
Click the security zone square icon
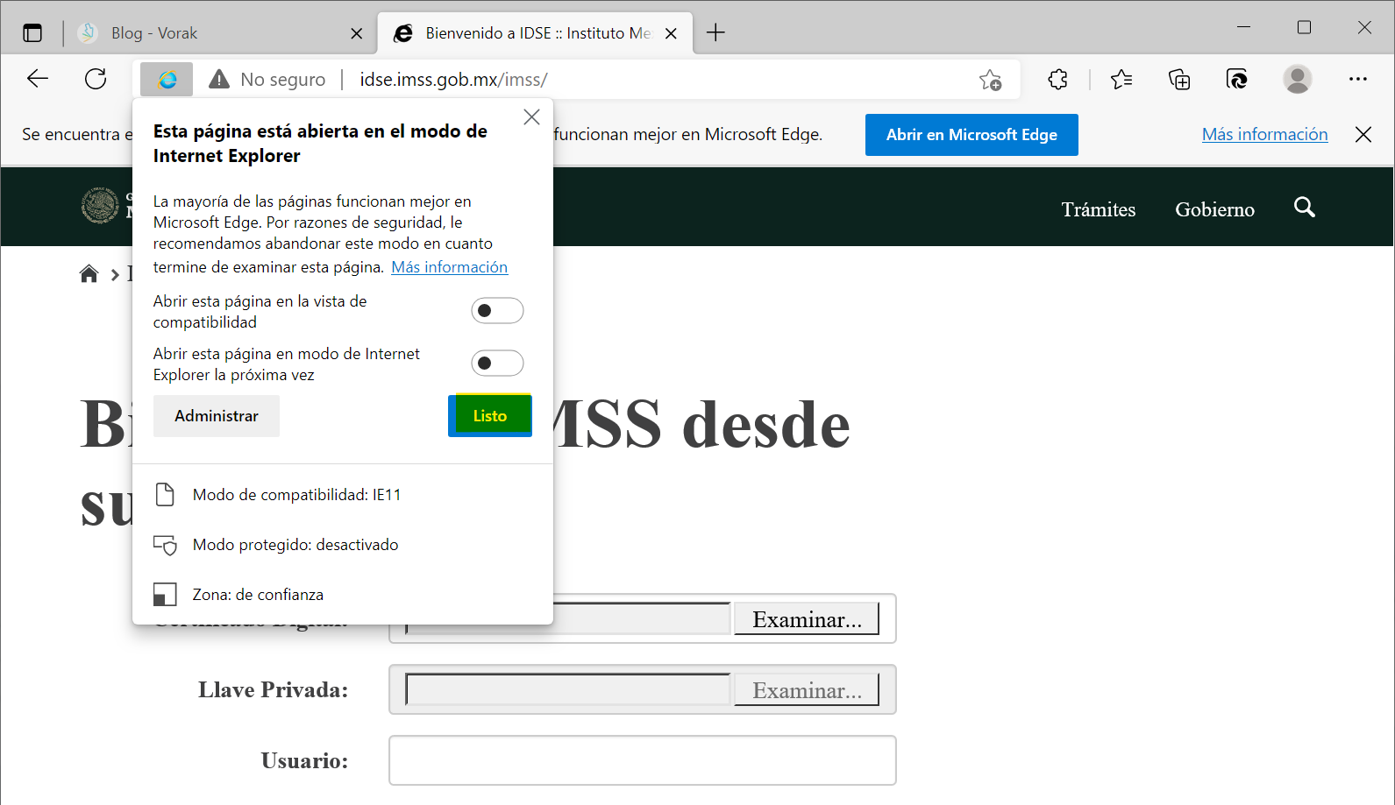tap(165, 595)
